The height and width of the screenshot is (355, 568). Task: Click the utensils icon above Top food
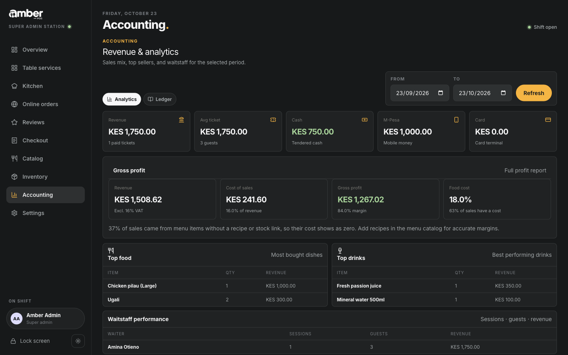111,250
